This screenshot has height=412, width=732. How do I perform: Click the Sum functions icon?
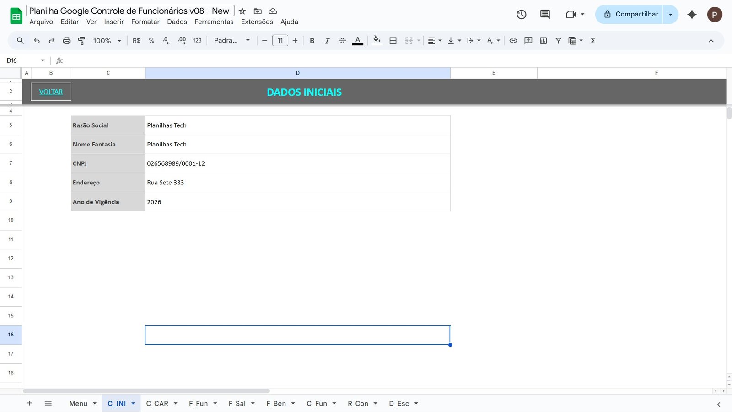592,40
